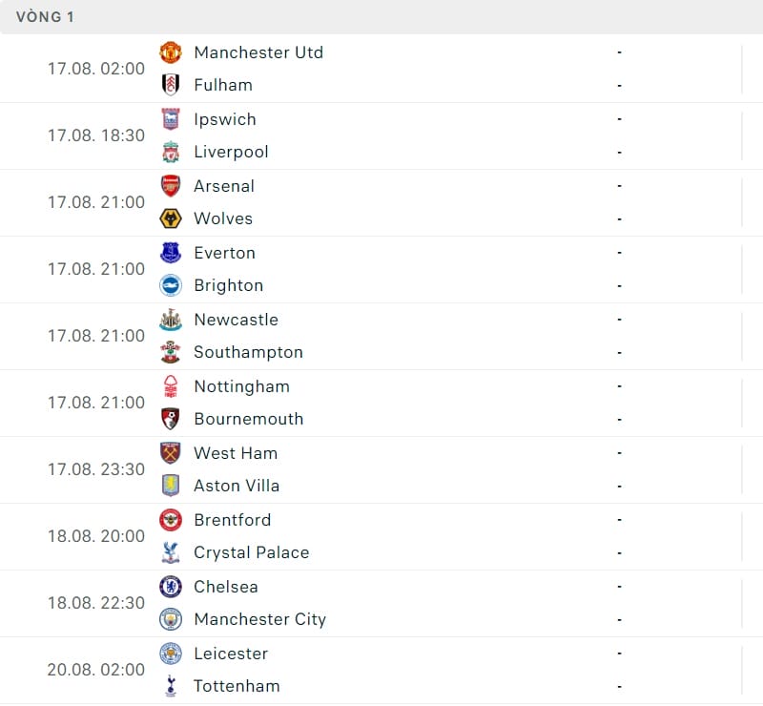Open the Southampton team link
This screenshot has height=706, width=763.
pos(248,352)
